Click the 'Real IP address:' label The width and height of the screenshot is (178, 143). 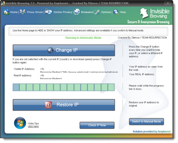(23, 76)
